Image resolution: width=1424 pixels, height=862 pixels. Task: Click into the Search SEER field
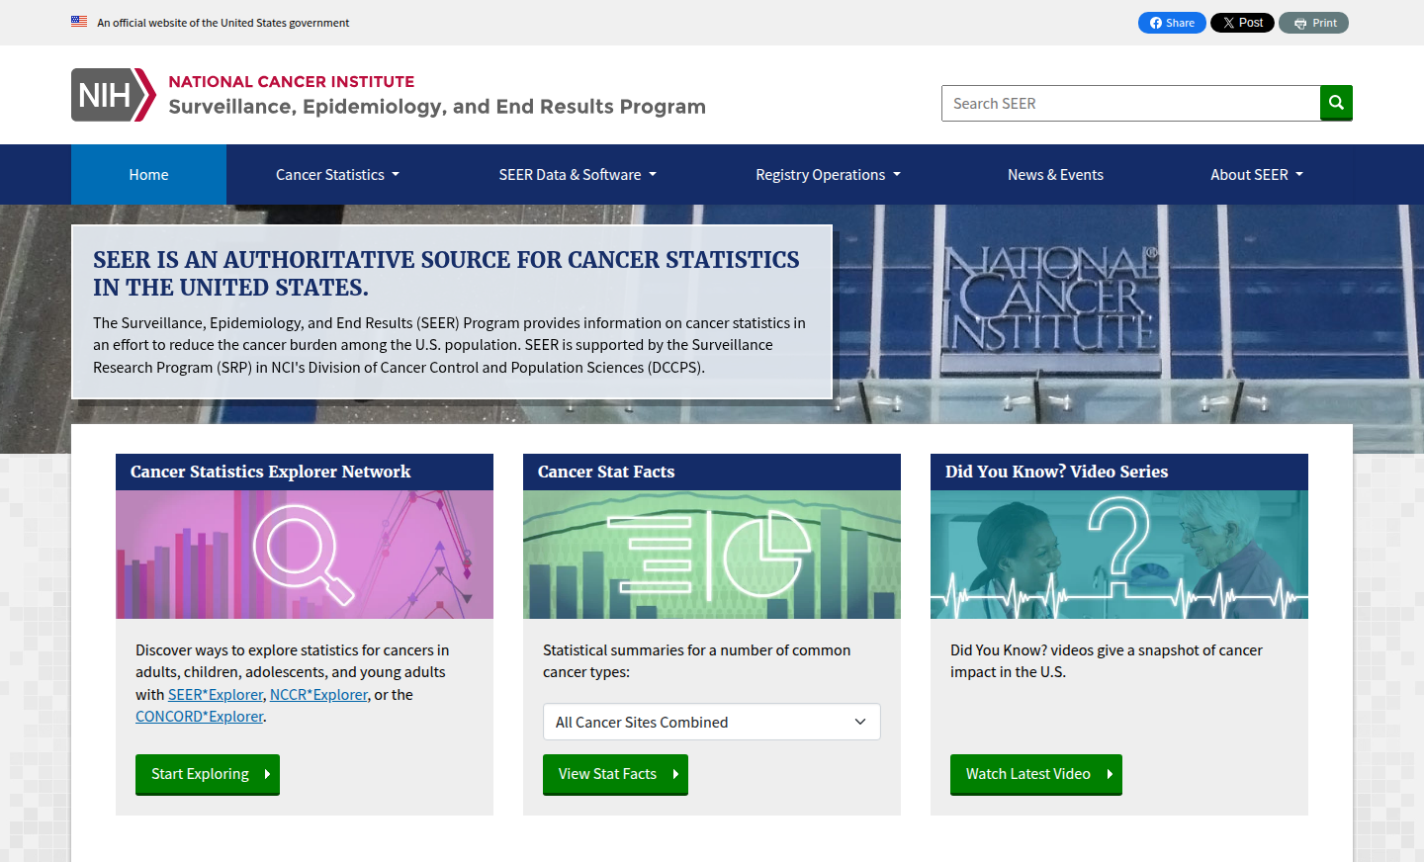coord(1130,103)
